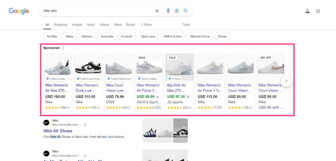The width and height of the screenshot is (336, 161).
Task: Open the News tab
Action: point(91,25)
